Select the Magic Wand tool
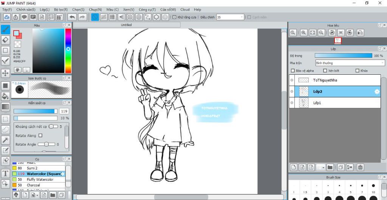Viewport: 387px width, 200px height. [x=5, y=140]
